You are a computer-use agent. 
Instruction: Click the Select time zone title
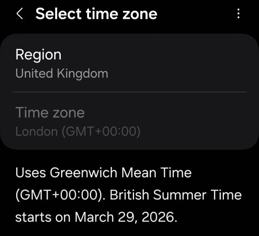point(96,14)
